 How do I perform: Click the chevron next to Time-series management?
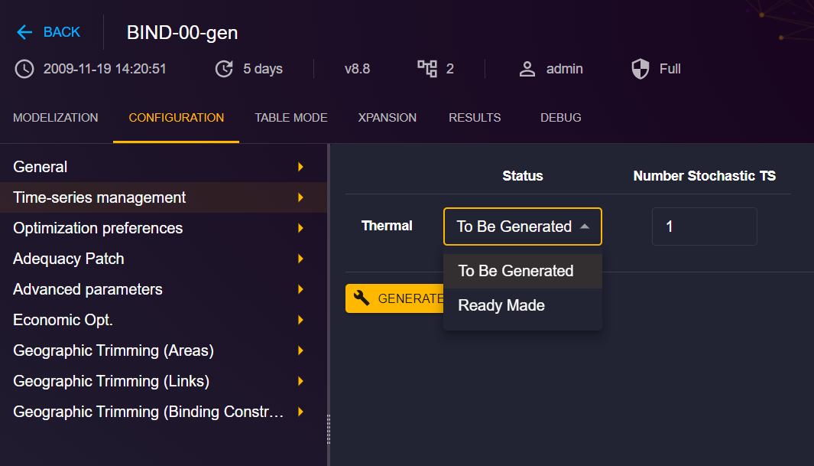[x=300, y=197]
